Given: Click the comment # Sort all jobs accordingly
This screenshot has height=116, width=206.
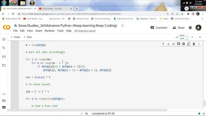Looking at the screenshot, I should 45,52.
